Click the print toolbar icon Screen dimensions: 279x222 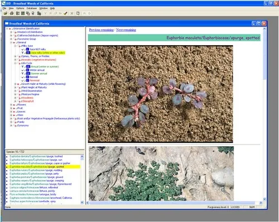point(12,13)
